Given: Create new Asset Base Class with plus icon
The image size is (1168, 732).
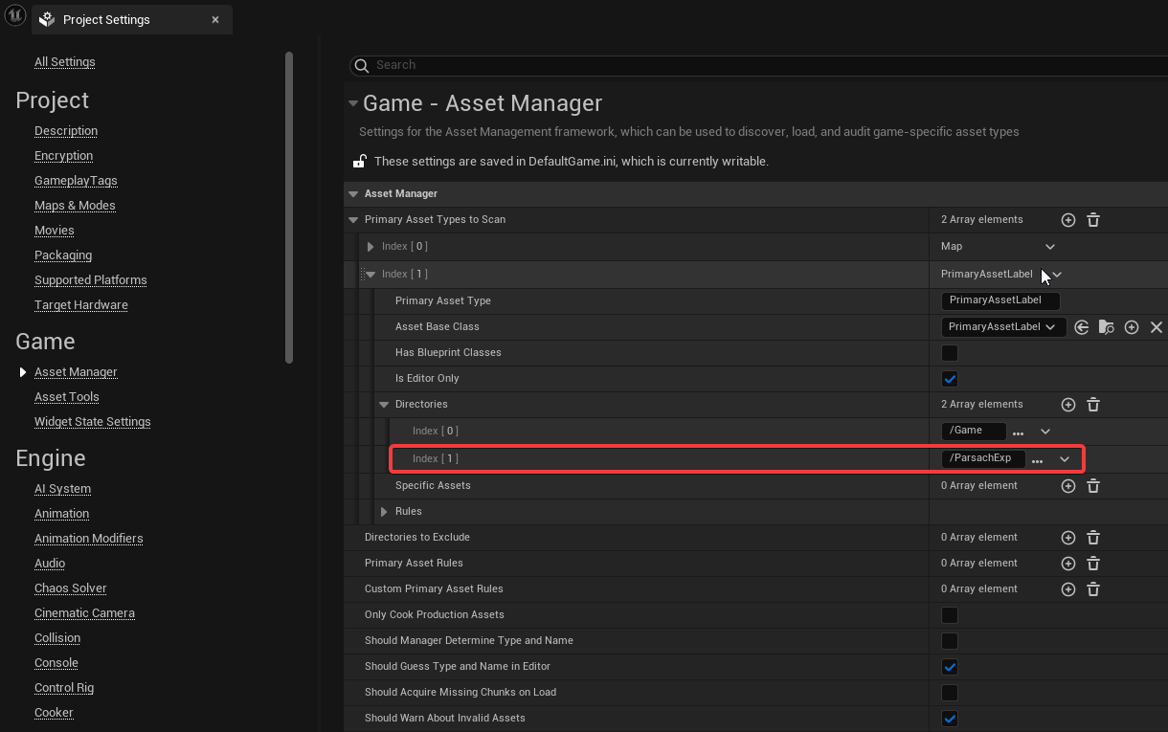Looking at the screenshot, I should coord(1132,327).
